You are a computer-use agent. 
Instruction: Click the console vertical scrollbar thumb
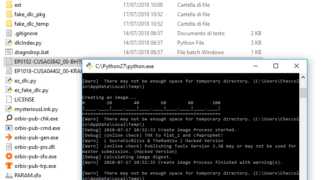pos(303,93)
